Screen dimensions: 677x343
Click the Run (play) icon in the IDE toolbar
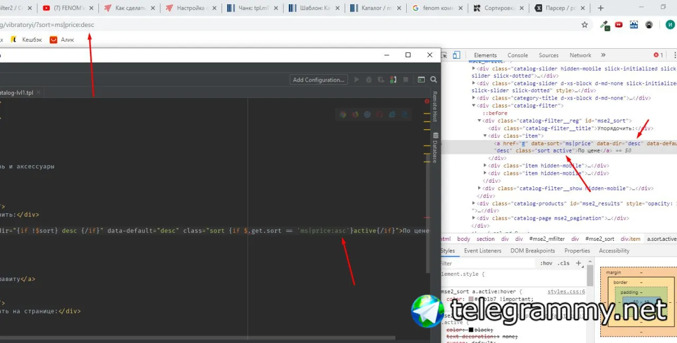356,80
